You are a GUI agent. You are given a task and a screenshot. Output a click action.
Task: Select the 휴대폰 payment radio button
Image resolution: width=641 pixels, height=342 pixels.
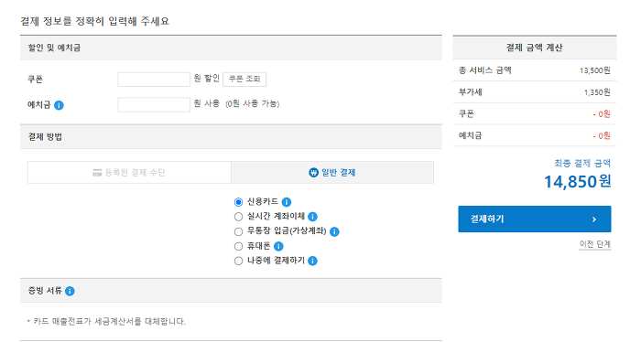[x=238, y=247]
